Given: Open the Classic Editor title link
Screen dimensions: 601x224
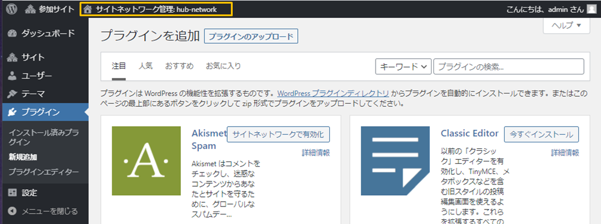Looking at the screenshot, I should 470,133.
